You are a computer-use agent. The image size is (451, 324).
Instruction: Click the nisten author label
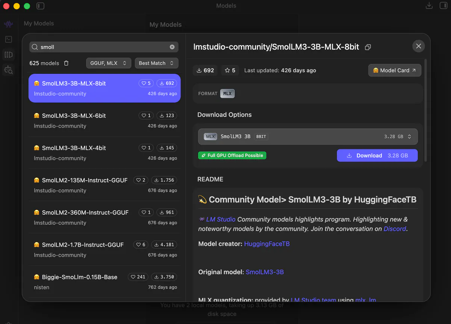coord(41,287)
